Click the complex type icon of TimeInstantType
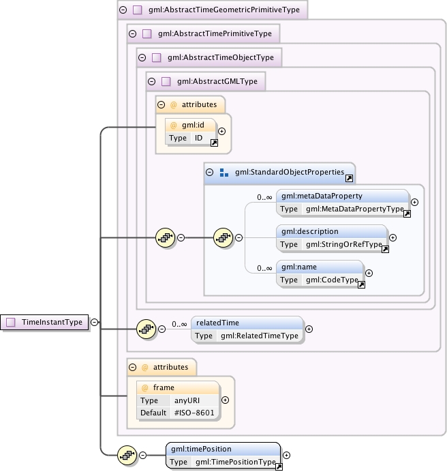The width and height of the screenshot is (447, 472). 11,322
